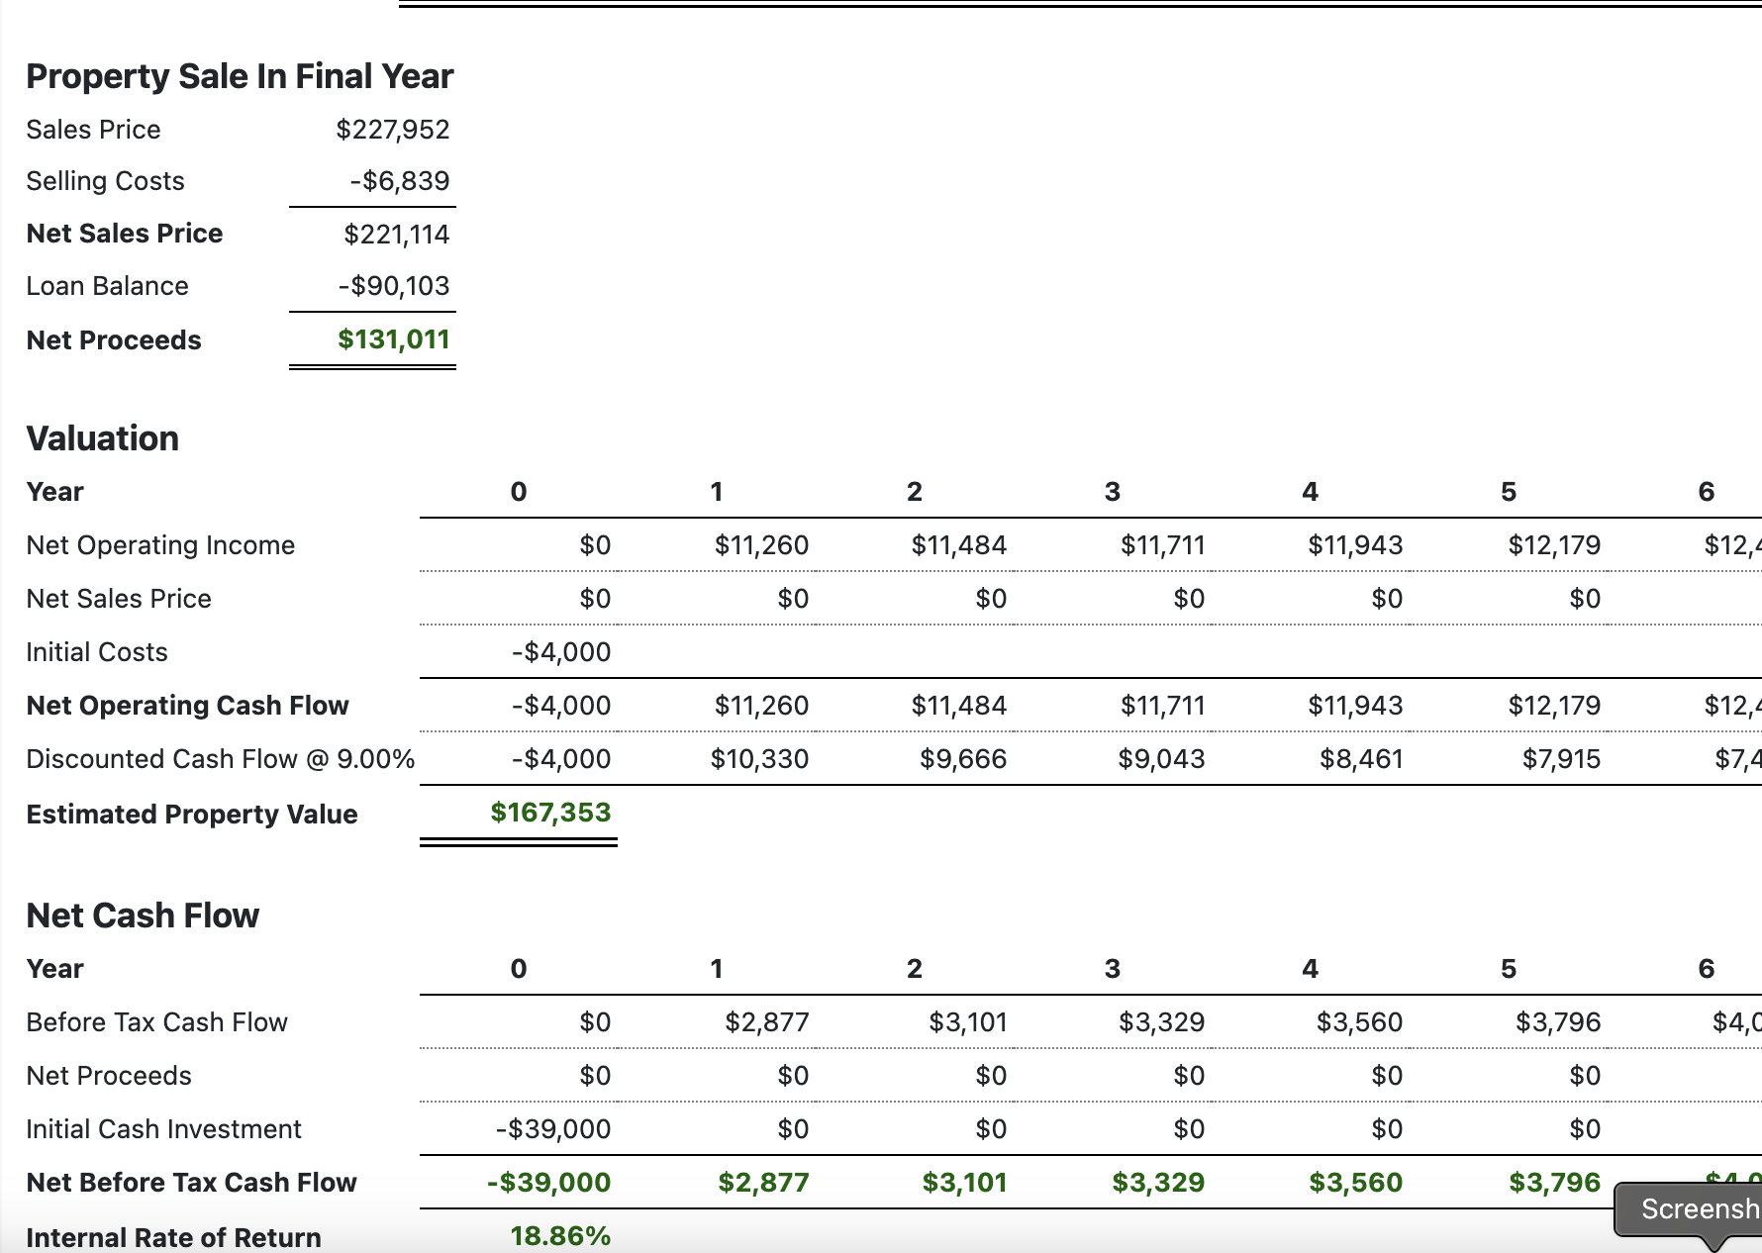Click the Net Cash Flow section heading
The image size is (1762, 1253).
(143, 916)
